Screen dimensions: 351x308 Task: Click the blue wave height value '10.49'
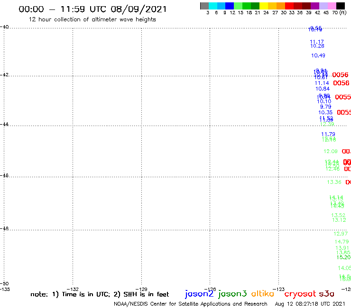pos(318,55)
